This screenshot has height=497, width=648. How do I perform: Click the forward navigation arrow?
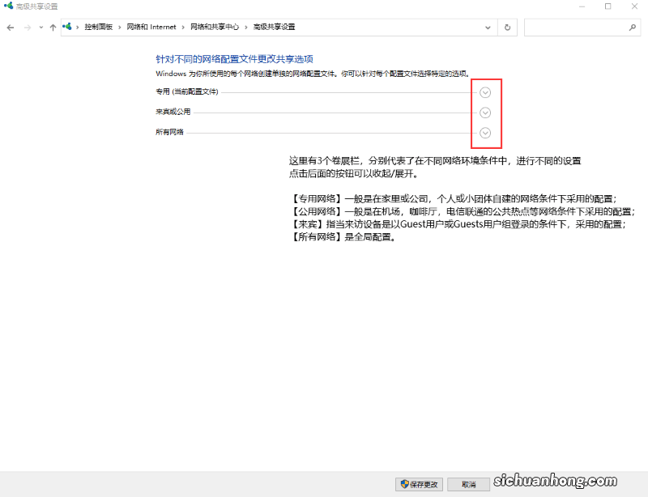point(26,27)
